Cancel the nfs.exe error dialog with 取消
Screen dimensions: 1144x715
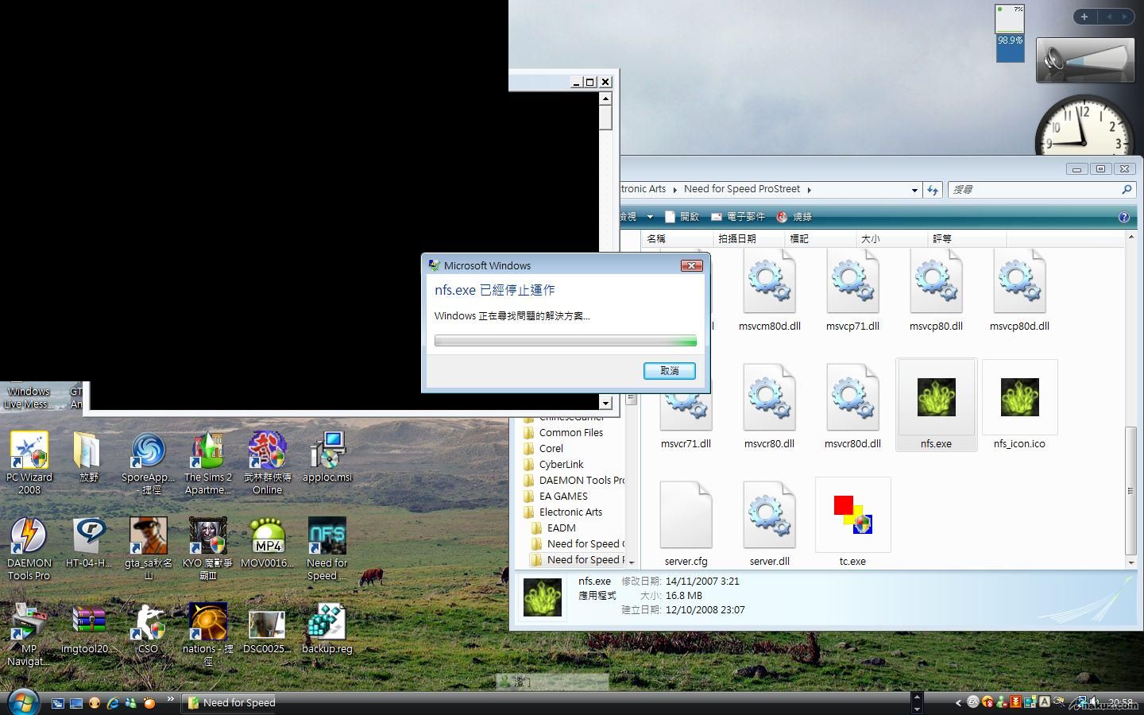coord(669,371)
